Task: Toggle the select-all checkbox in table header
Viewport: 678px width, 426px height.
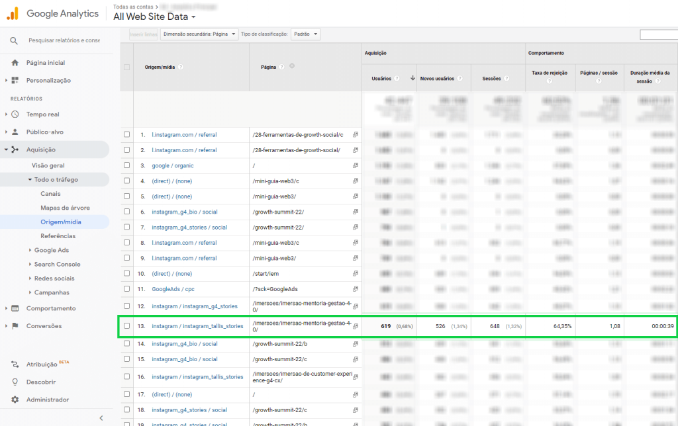Action: coord(126,67)
